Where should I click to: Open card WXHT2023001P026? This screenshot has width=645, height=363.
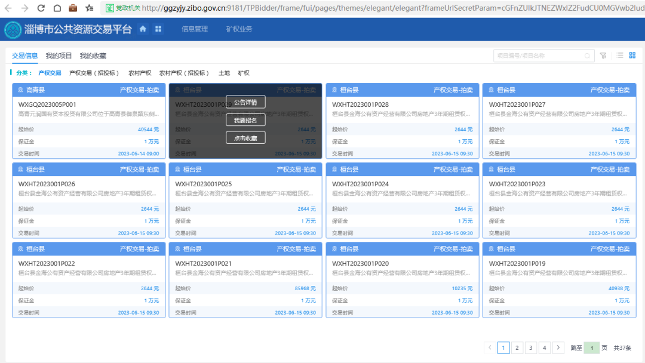(x=89, y=200)
